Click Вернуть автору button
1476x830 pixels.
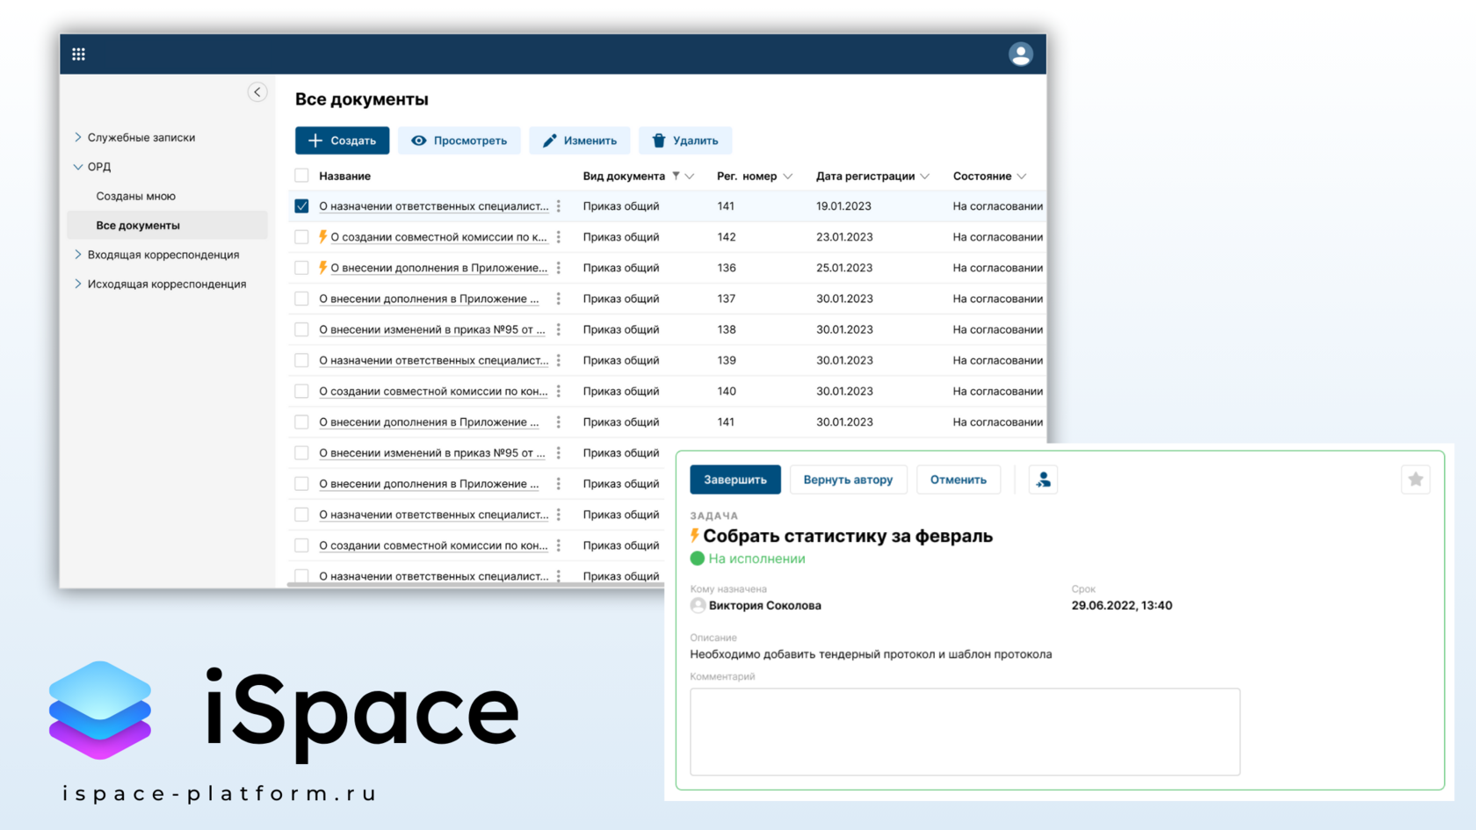pyautogui.click(x=848, y=480)
